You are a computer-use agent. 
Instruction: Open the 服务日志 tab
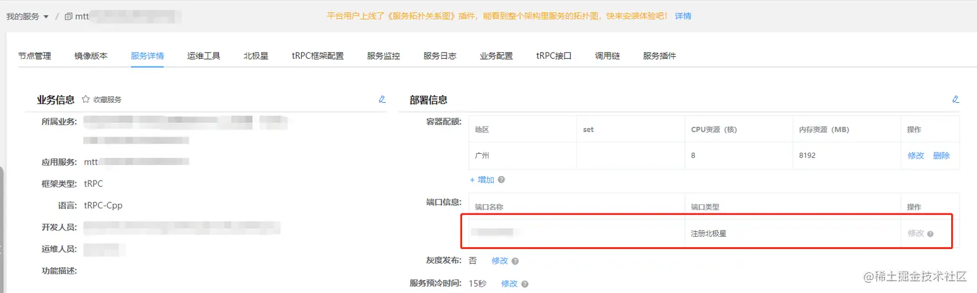pyautogui.click(x=440, y=56)
